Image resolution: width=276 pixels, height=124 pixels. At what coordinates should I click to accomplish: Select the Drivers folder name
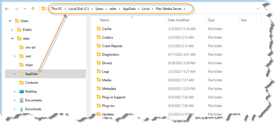[107, 63]
